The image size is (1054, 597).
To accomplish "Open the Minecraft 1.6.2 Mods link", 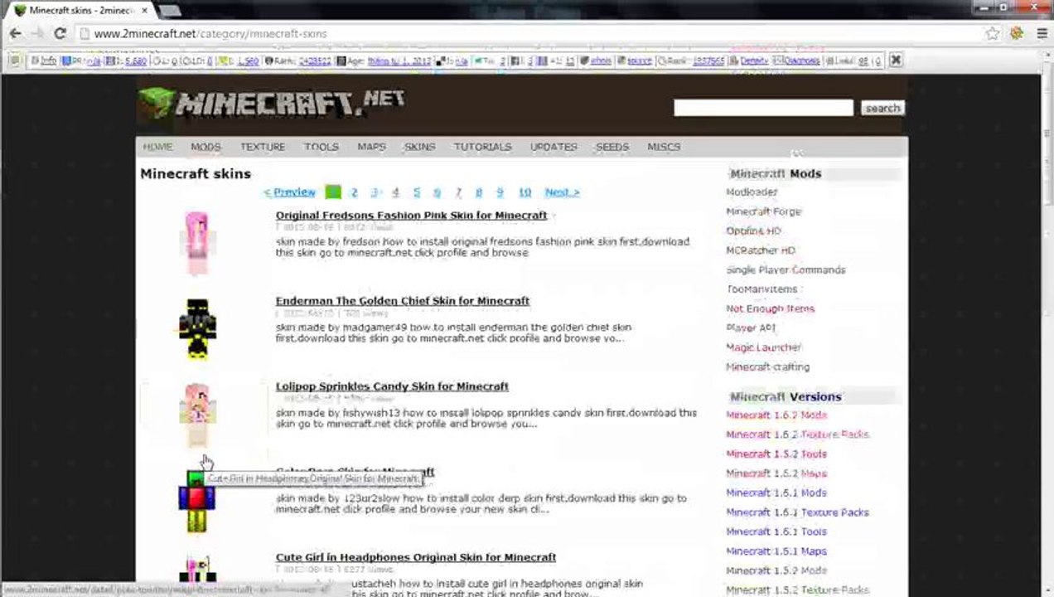I will (x=776, y=415).
